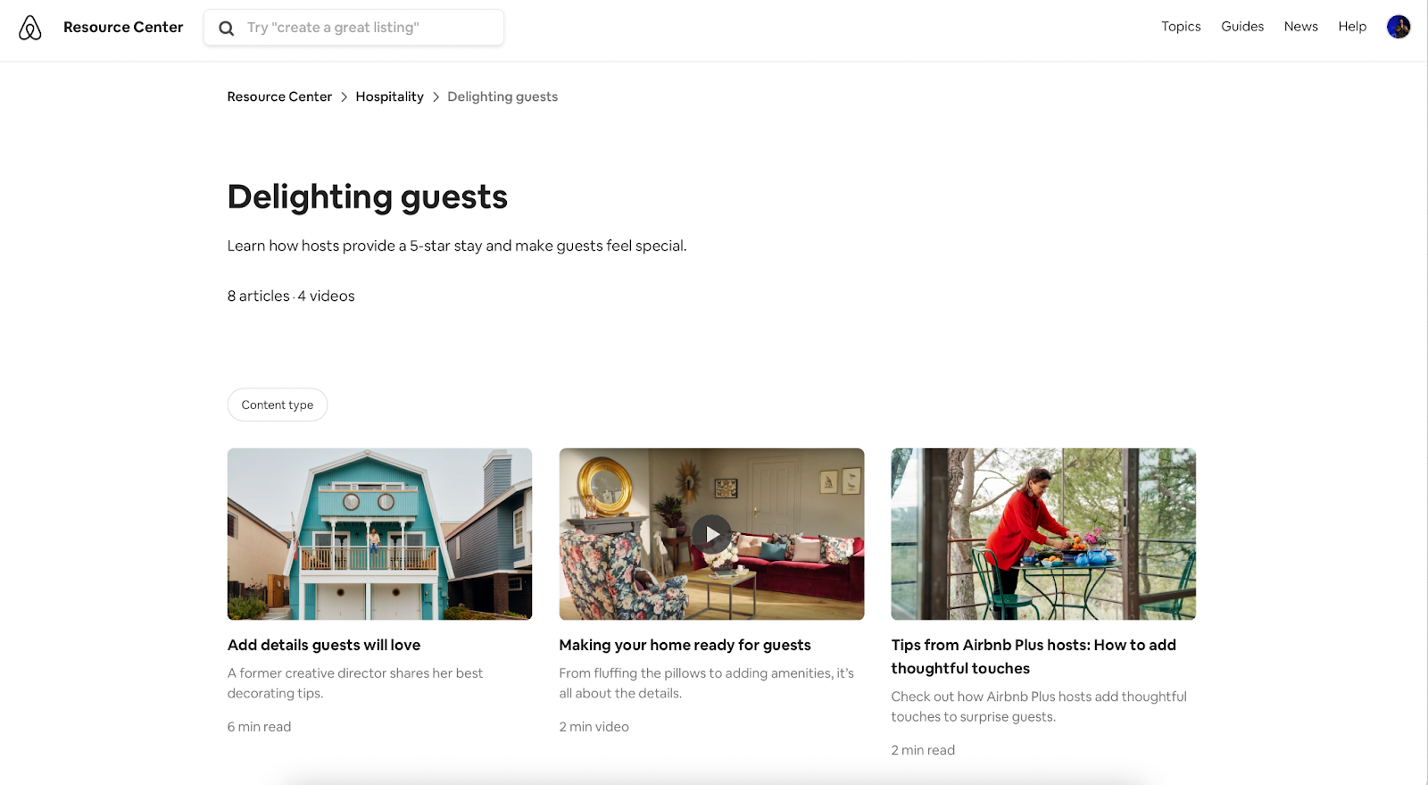Viewport: 1428px width, 785px height.
Task: Open the Guides menu
Action: 1241,27
